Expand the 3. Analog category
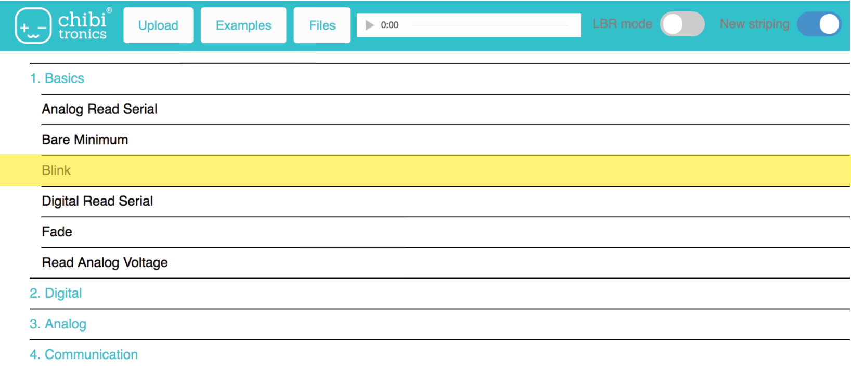The height and width of the screenshot is (371, 851). click(x=58, y=324)
